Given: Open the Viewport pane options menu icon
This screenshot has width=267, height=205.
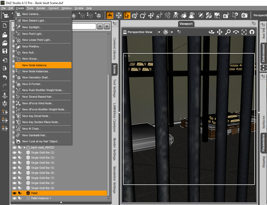Looking at the screenshot, I should (x=254, y=23).
